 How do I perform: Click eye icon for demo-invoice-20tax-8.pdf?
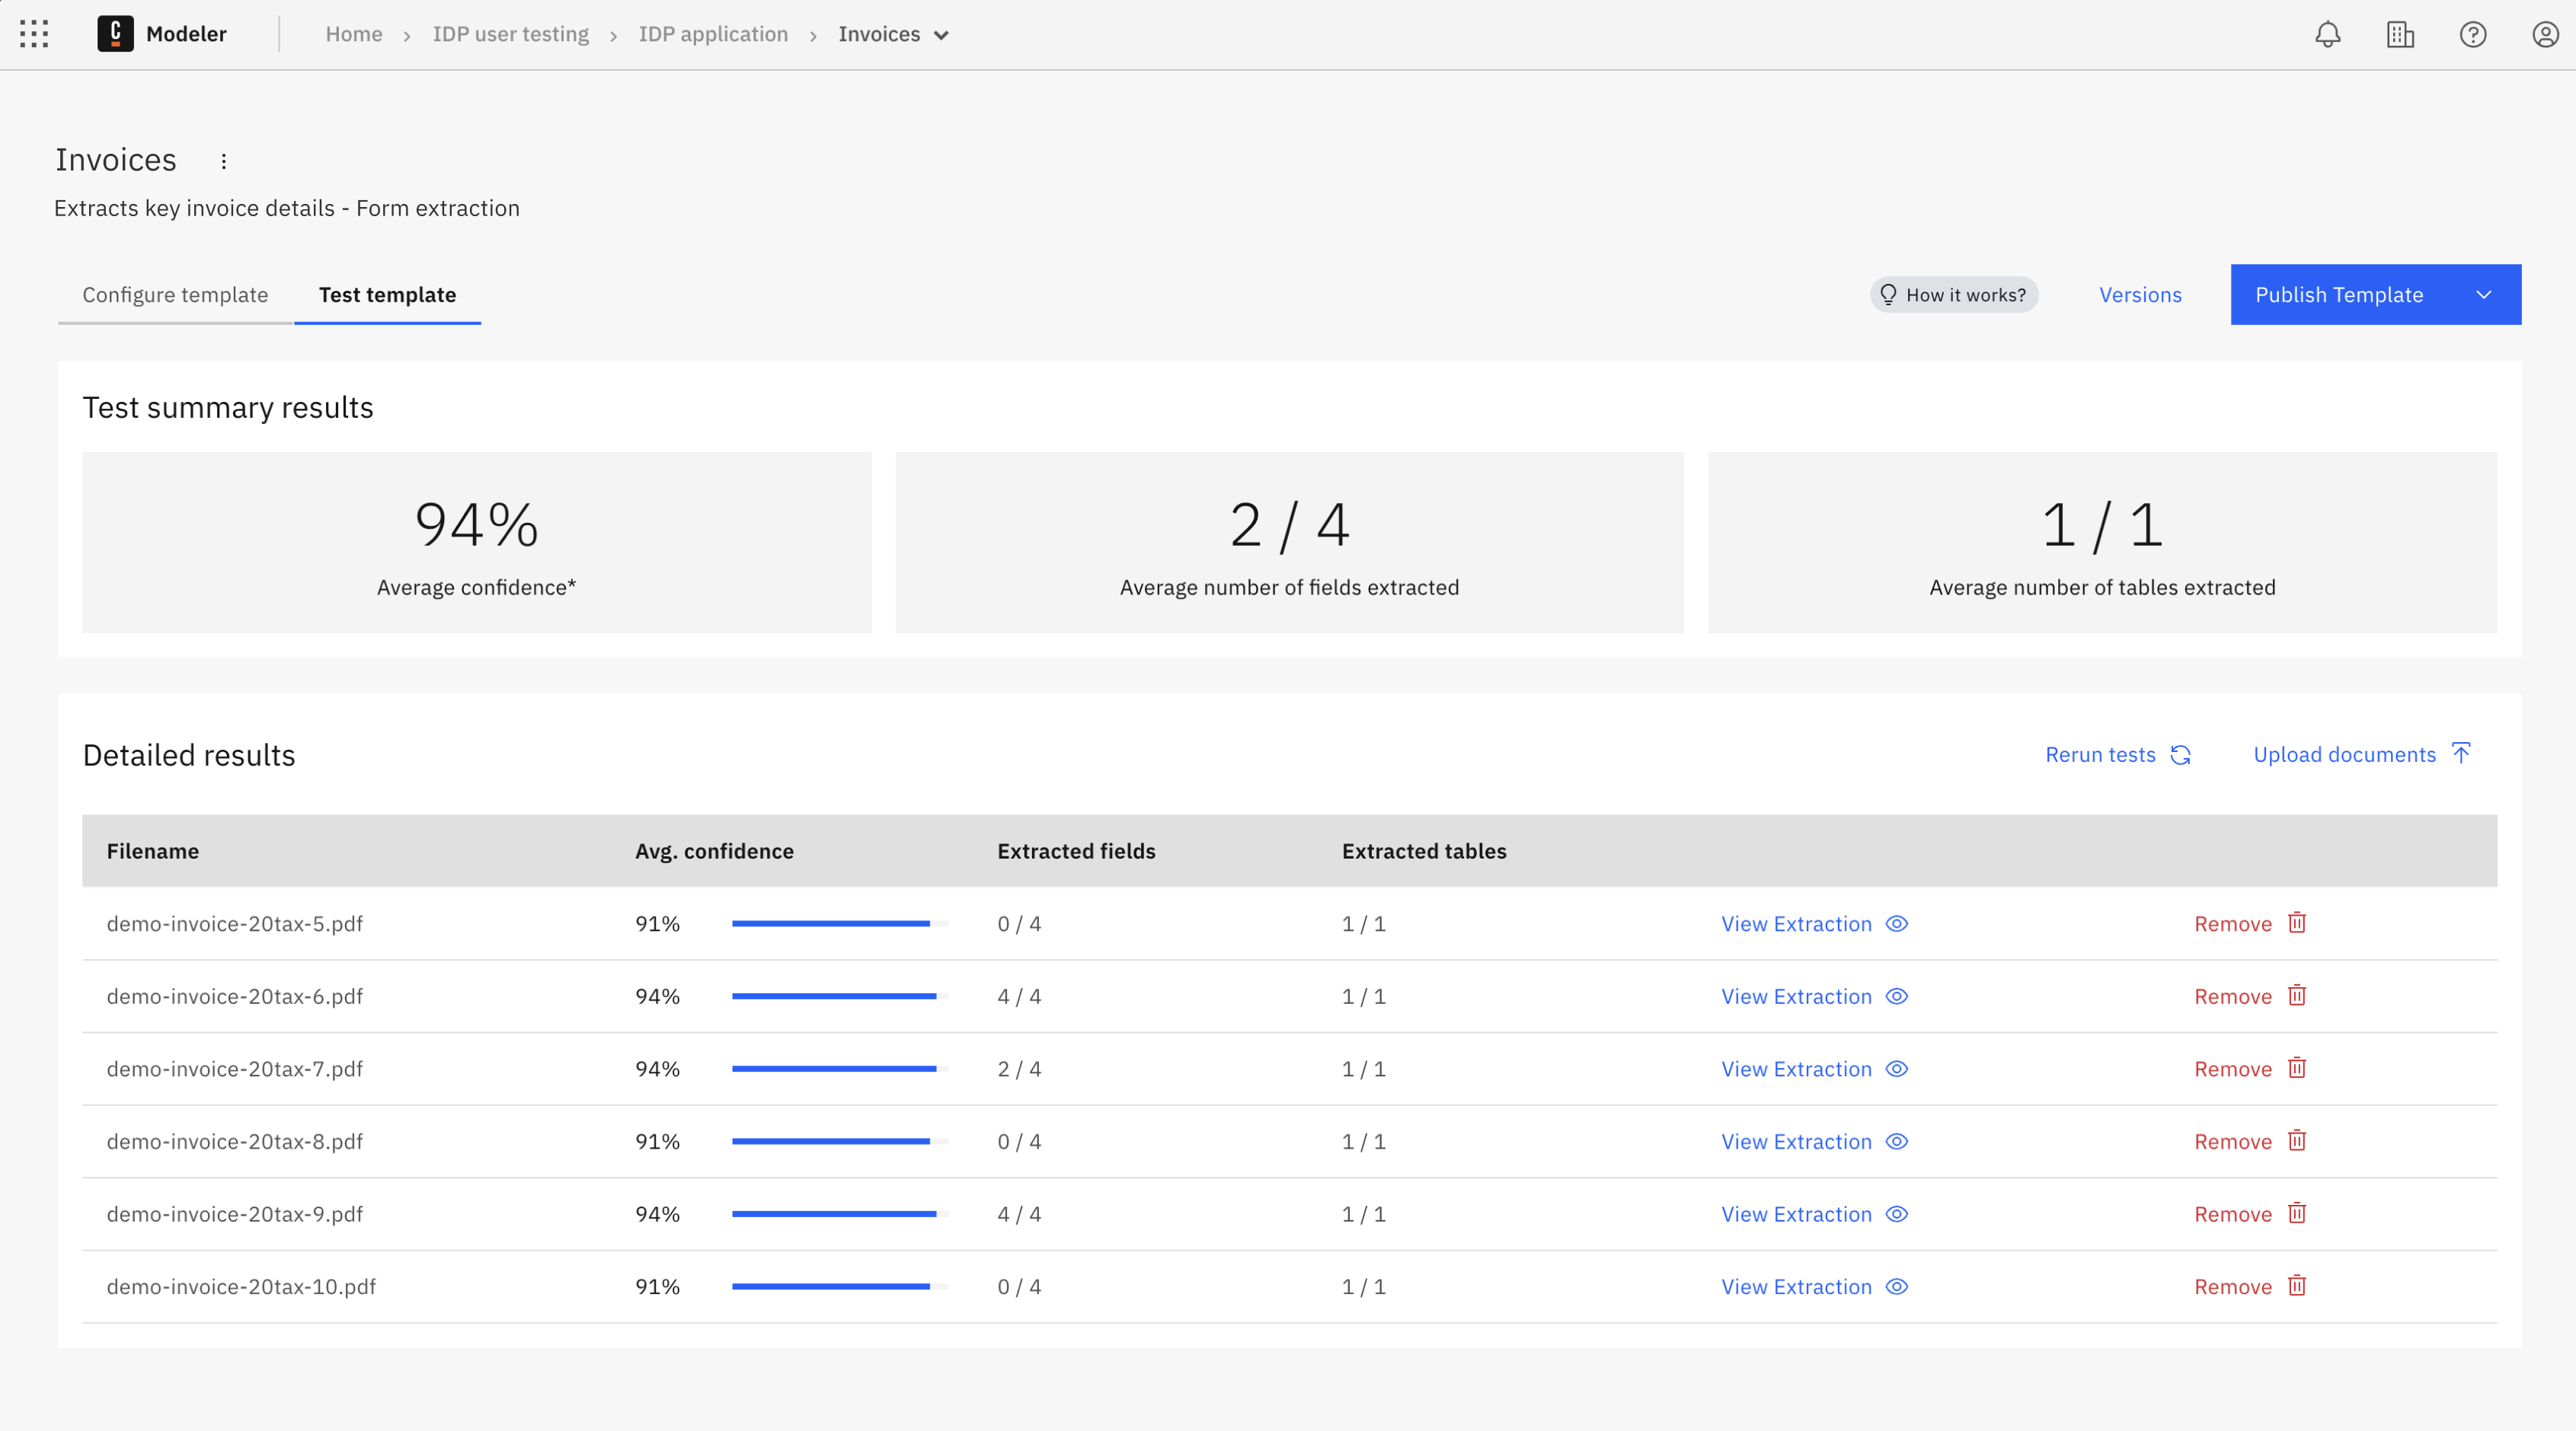click(1896, 1141)
